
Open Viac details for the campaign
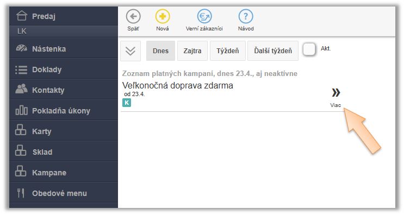(x=335, y=98)
